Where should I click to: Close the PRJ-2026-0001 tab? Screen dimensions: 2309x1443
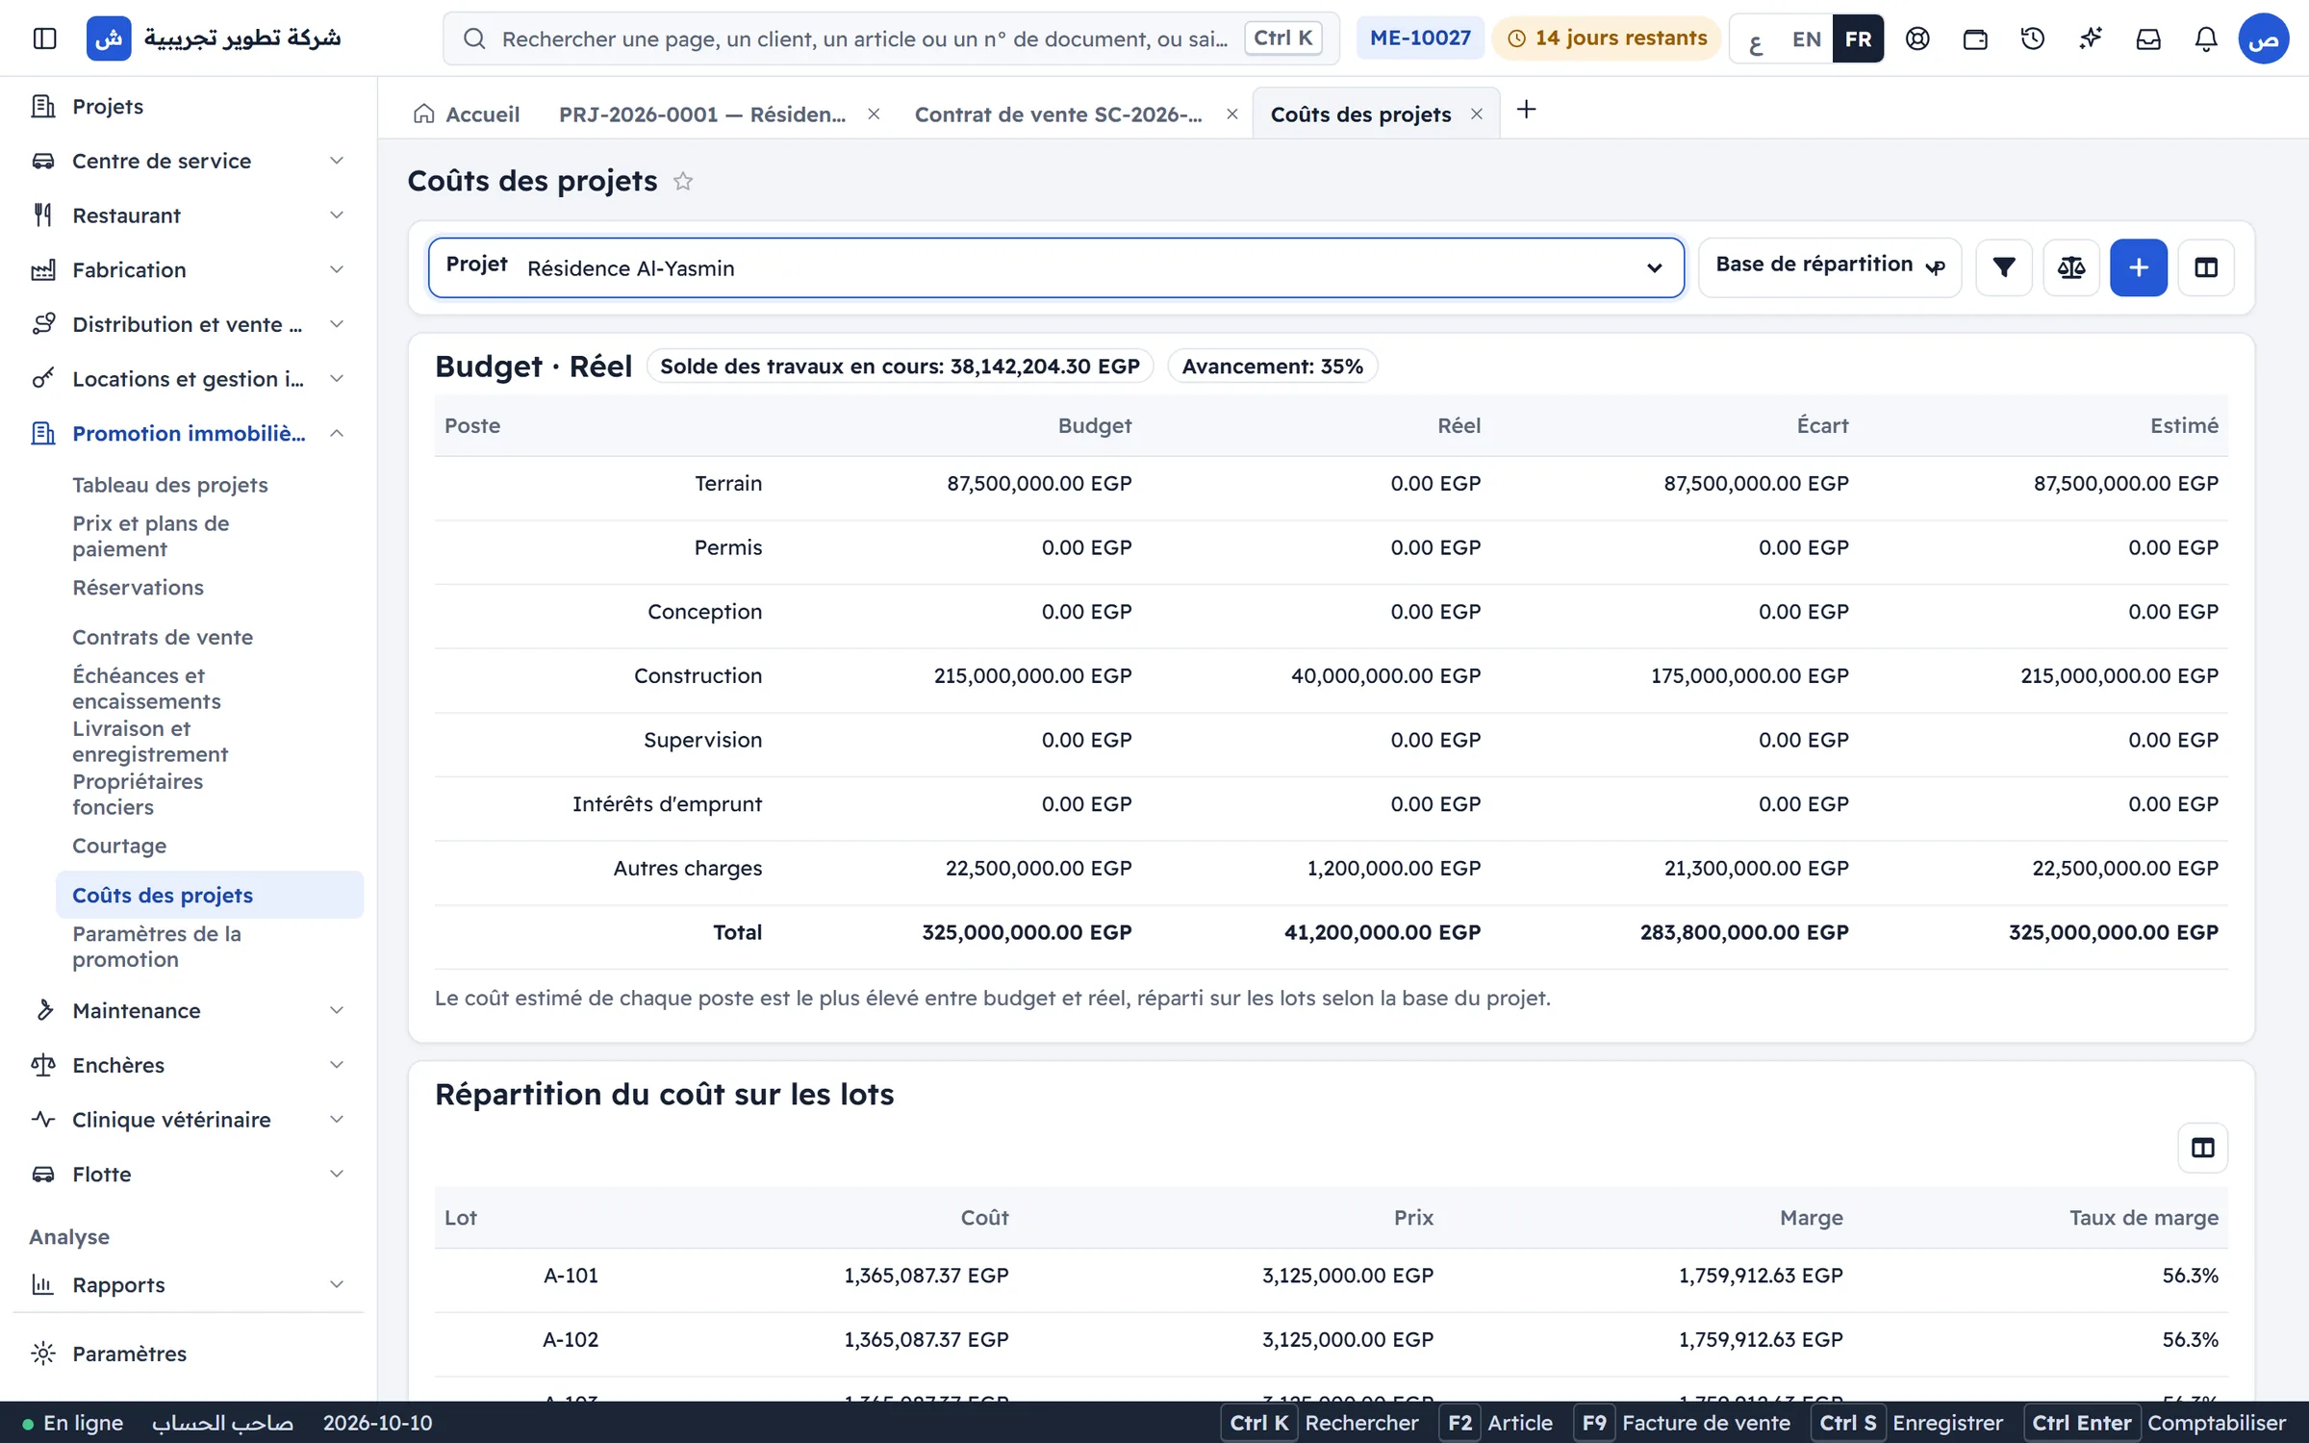[x=874, y=114]
